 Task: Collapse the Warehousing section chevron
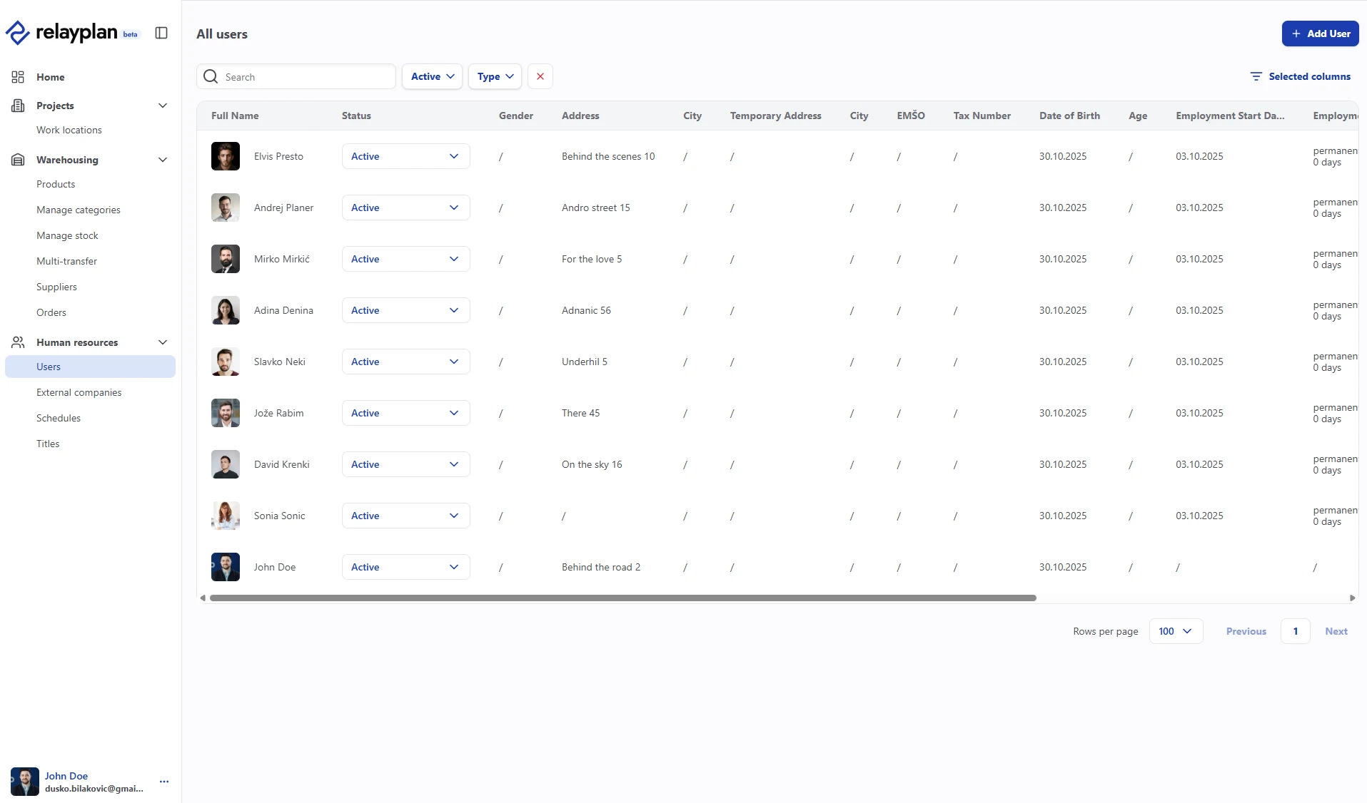(x=163, y=160)
